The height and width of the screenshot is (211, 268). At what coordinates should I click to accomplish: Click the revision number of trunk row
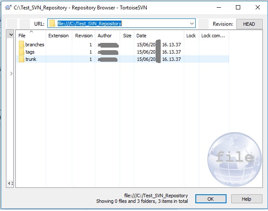point(91,59)
